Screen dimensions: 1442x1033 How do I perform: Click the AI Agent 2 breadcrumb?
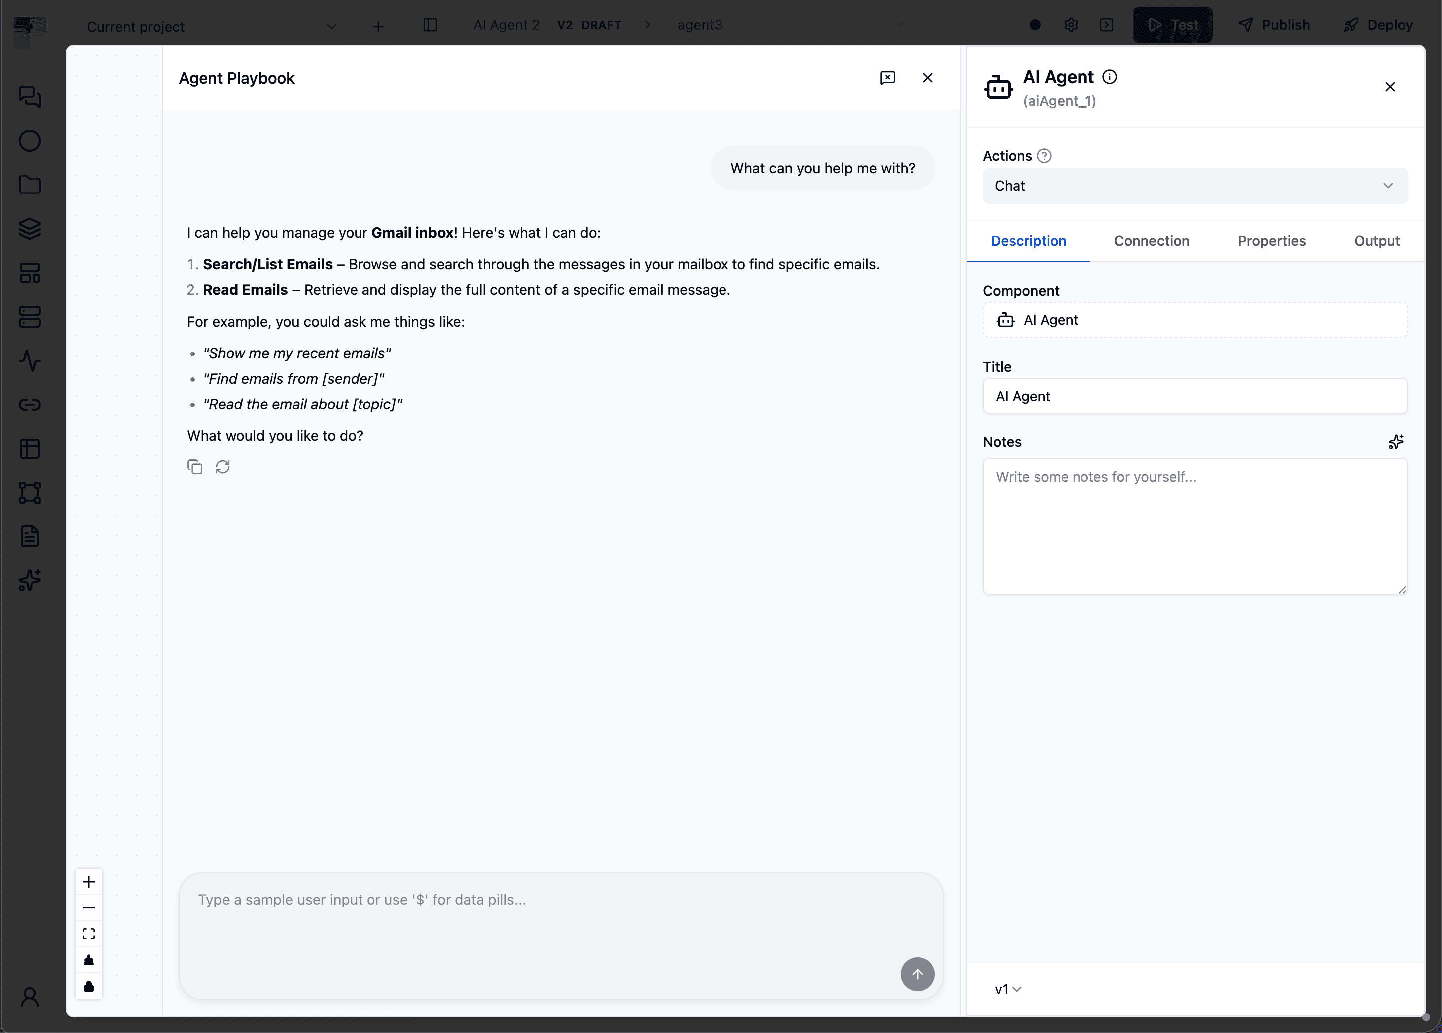coord(506,25)
